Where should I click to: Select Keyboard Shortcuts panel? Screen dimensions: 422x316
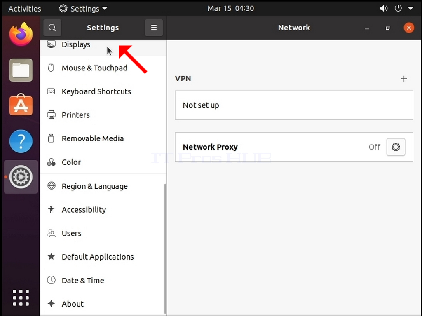(103, 91)
